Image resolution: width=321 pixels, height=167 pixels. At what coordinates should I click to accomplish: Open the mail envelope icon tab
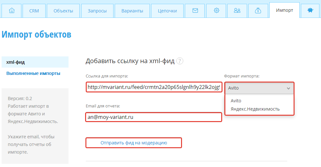[195, 11]
